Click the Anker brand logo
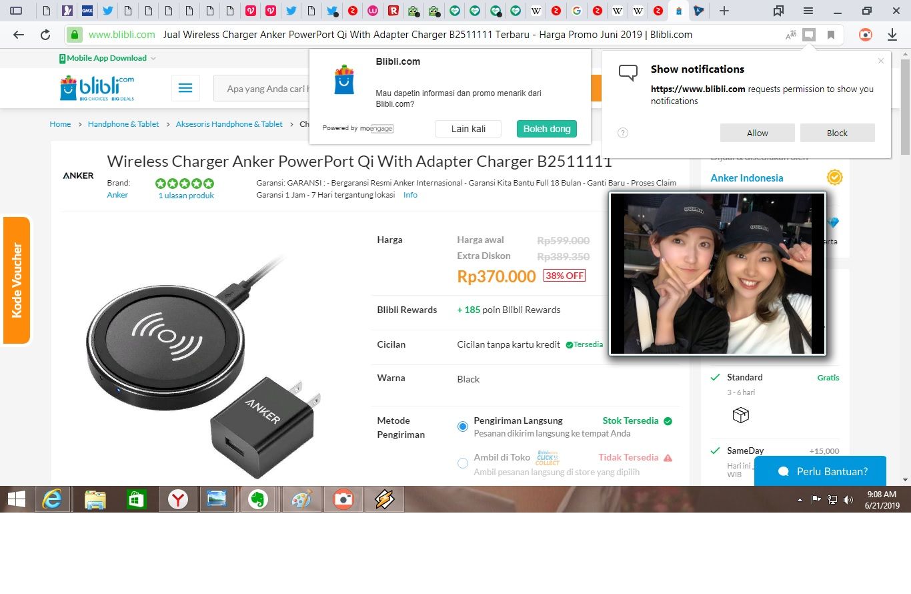This screenshot has width=911, height=594. (x=79, y=176)
